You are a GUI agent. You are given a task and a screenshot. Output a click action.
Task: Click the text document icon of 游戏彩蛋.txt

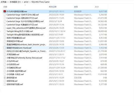[5, 78]
